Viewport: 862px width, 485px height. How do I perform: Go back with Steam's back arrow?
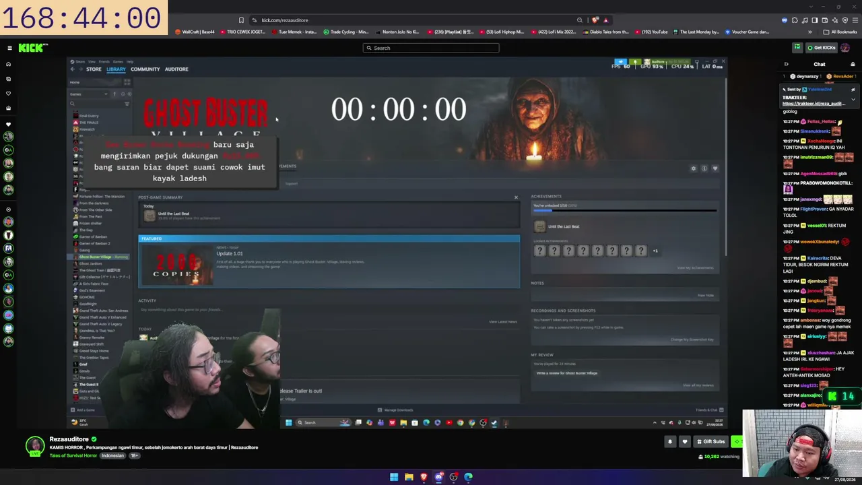tap(73, 69)
